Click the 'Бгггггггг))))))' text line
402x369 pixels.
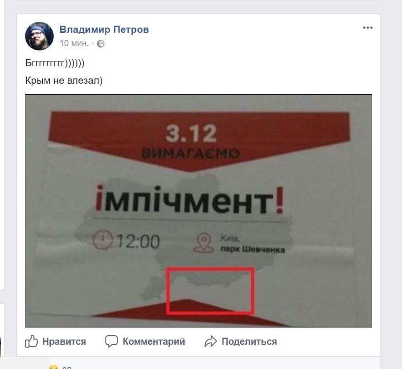point(55,63)
